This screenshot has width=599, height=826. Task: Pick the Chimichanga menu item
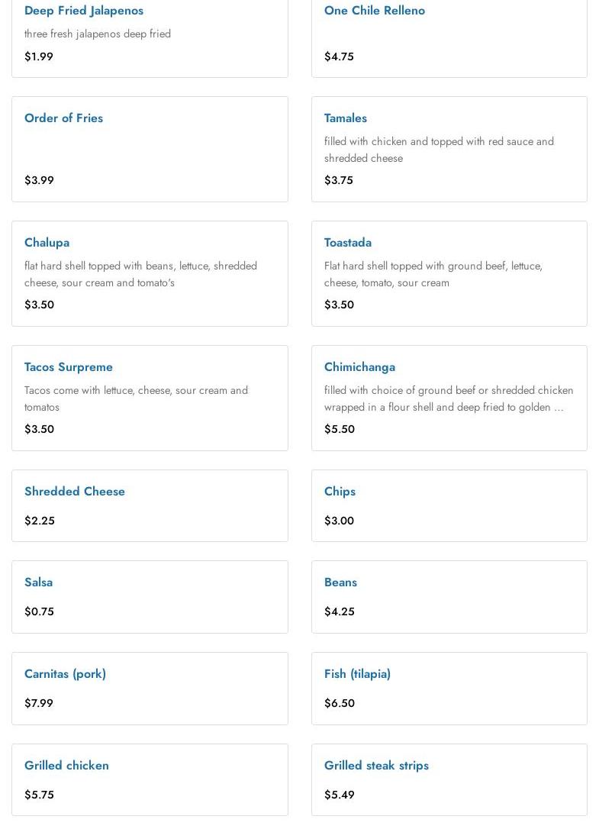click(359, 367)
